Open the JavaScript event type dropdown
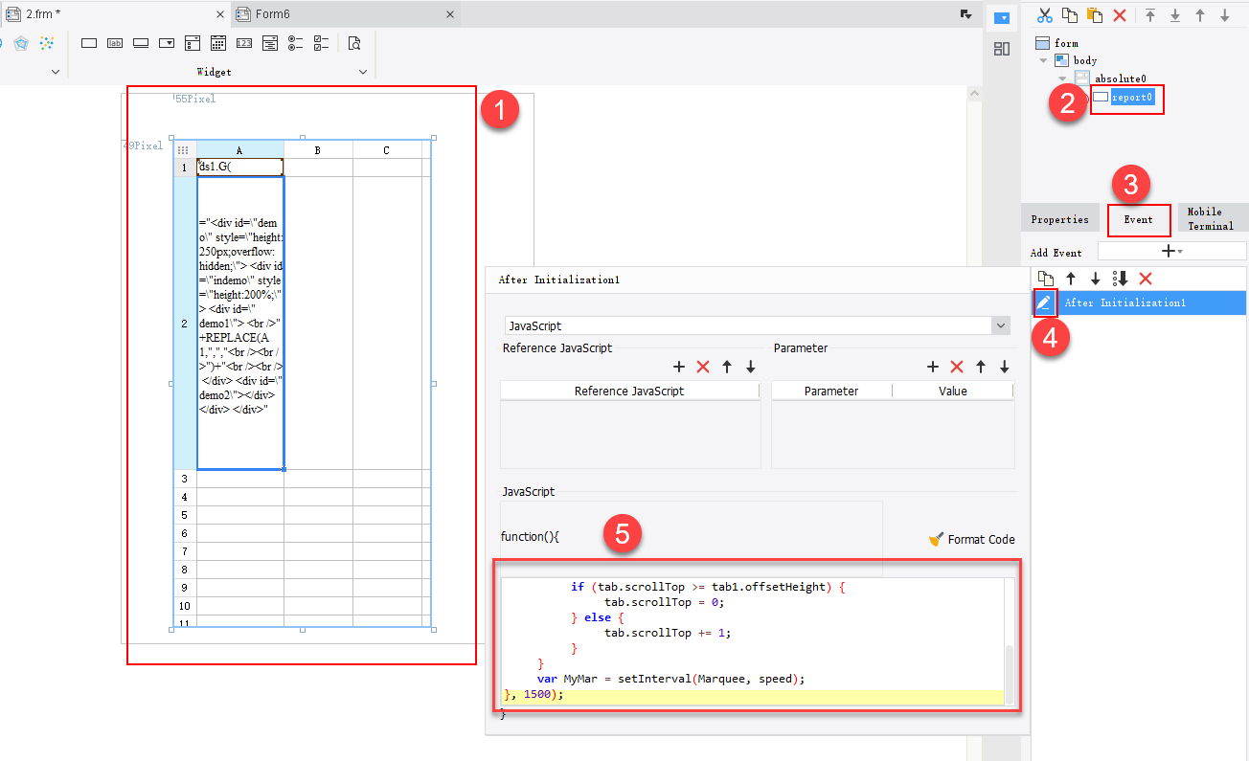Image resolution: width=1249 pixels, height=761 pixels. pos(1000,325)
